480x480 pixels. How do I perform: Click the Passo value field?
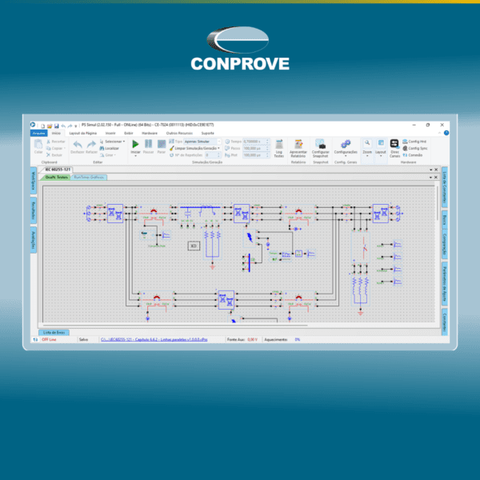256,148
